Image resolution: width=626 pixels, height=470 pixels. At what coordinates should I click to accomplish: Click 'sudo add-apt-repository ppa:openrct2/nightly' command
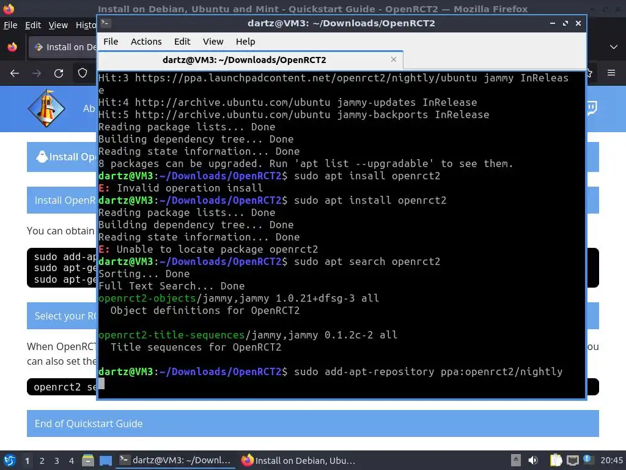click(428, 371)
